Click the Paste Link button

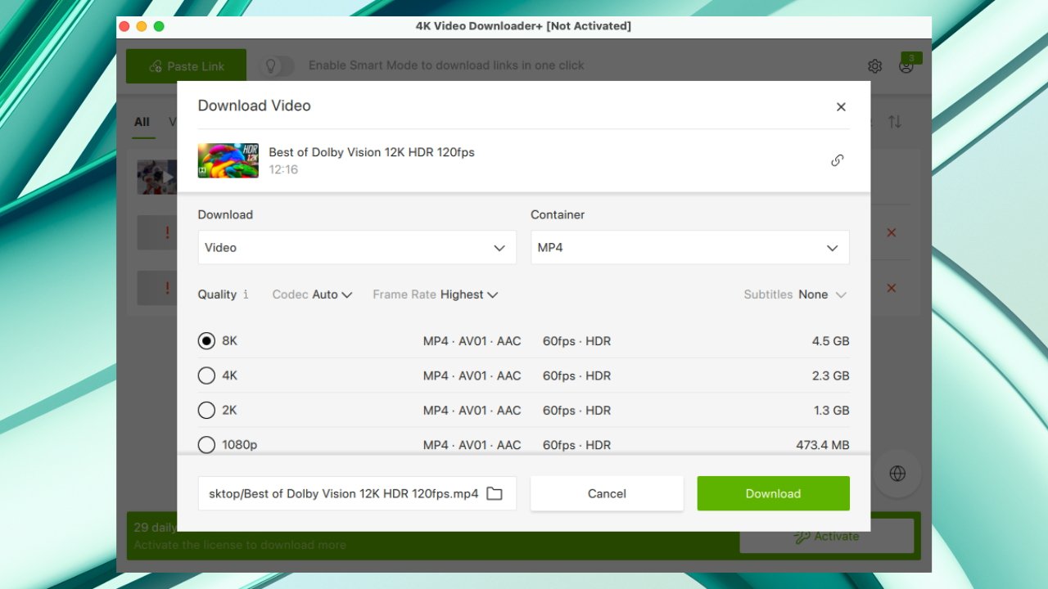tap(186, 66)
